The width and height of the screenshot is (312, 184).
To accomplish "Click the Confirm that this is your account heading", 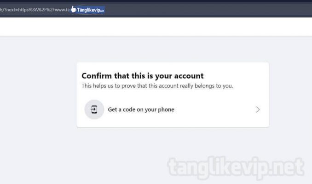I will [143, 76].
